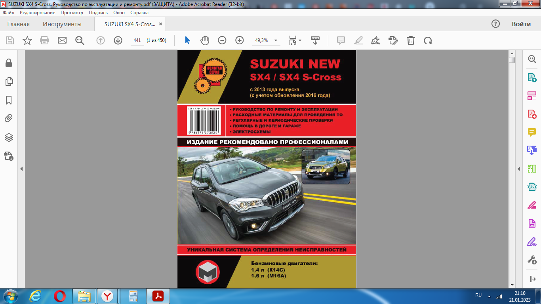Activate the selection arrow tool

coord(188,40)
